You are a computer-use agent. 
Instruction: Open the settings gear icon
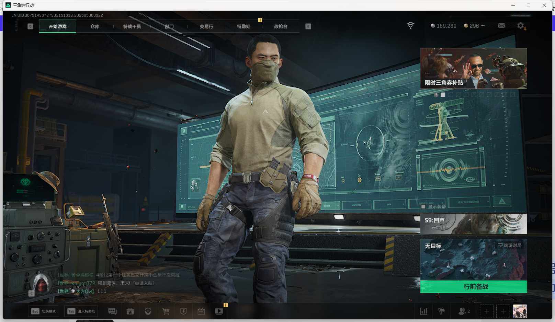521,26
